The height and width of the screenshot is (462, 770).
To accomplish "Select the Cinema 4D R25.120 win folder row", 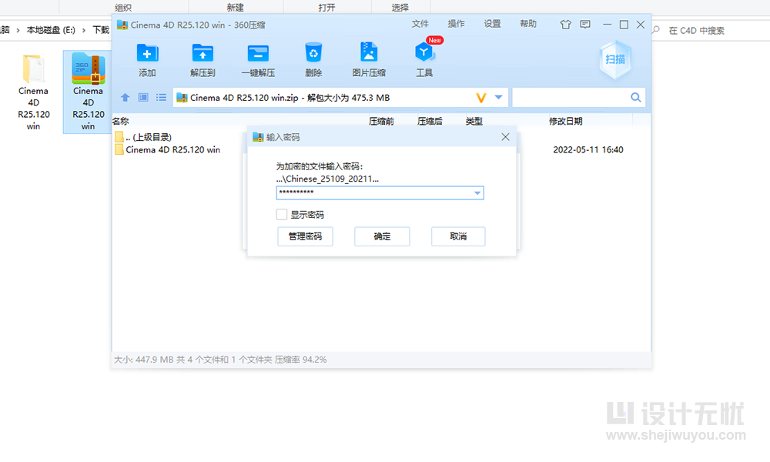I will (x=167, y=149).
